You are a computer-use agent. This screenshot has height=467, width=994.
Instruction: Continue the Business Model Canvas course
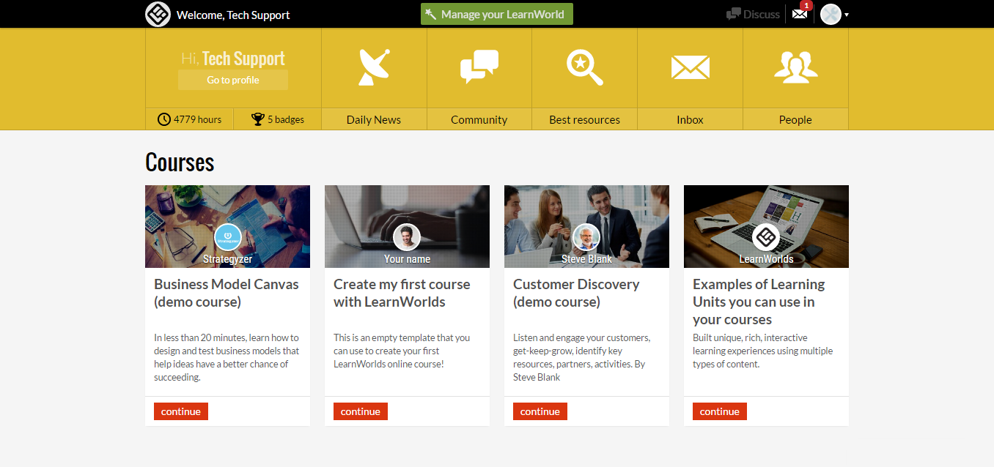coord(181,411)
